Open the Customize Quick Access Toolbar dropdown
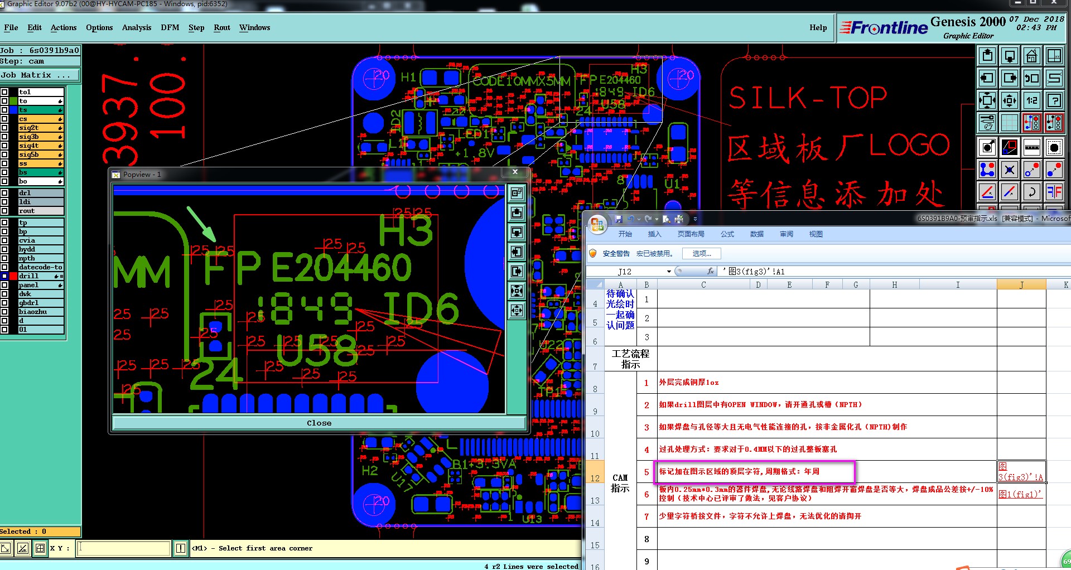 [x=695, y=219]
